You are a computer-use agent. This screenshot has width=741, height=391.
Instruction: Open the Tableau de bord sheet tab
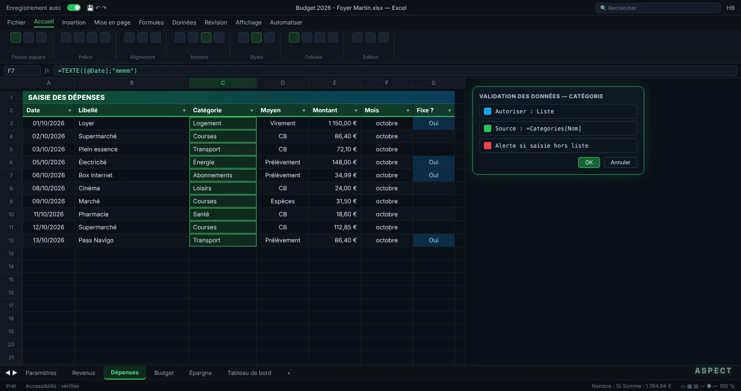(x=249, y=373)
